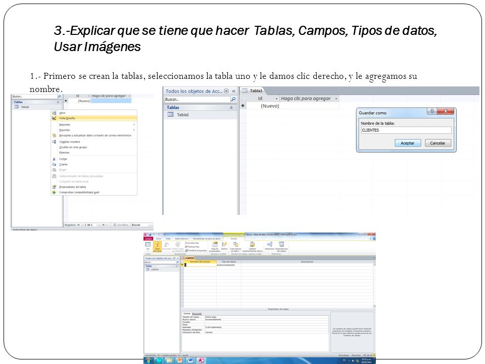The height and width of the screenshot is (364, 485).
Task: Go to first record in the Registro navigator
Action: (x=79, y=224)
